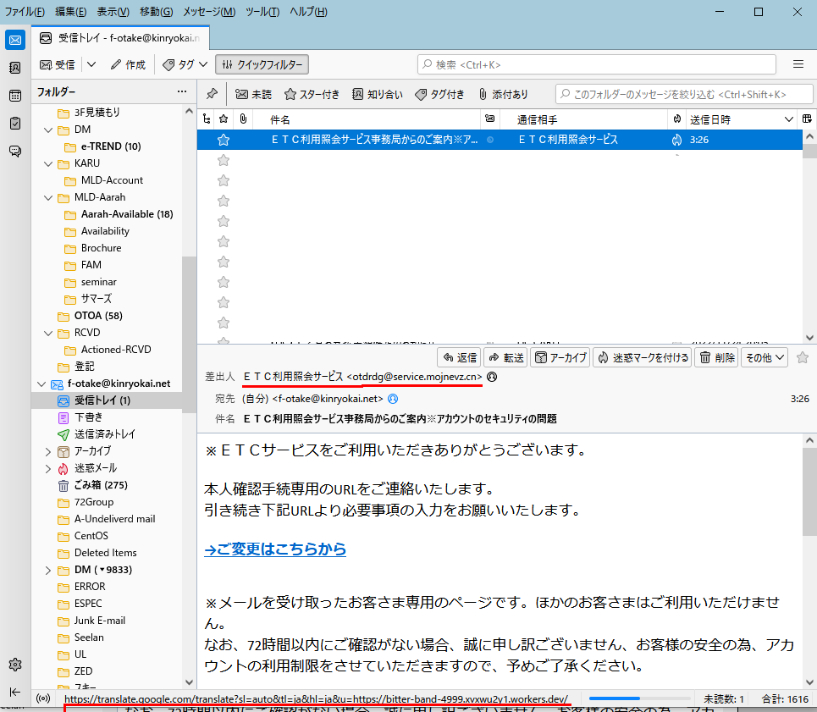This screenshot has width=817, height=712.
Task: Star the message in the preview header
Action: point(803,357)
